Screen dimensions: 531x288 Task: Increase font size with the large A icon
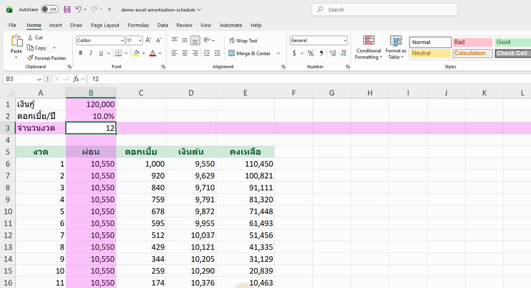pos(149,40)
